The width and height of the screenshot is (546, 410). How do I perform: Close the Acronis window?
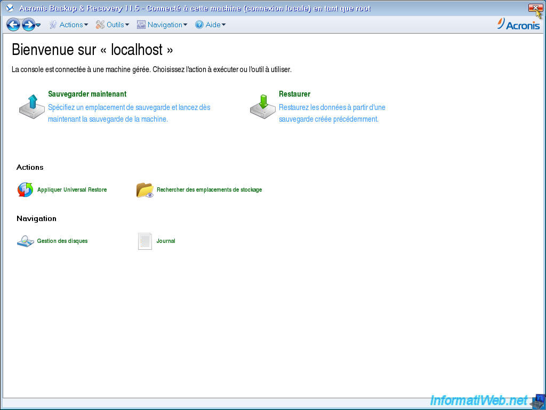click(x=535, y=7)
